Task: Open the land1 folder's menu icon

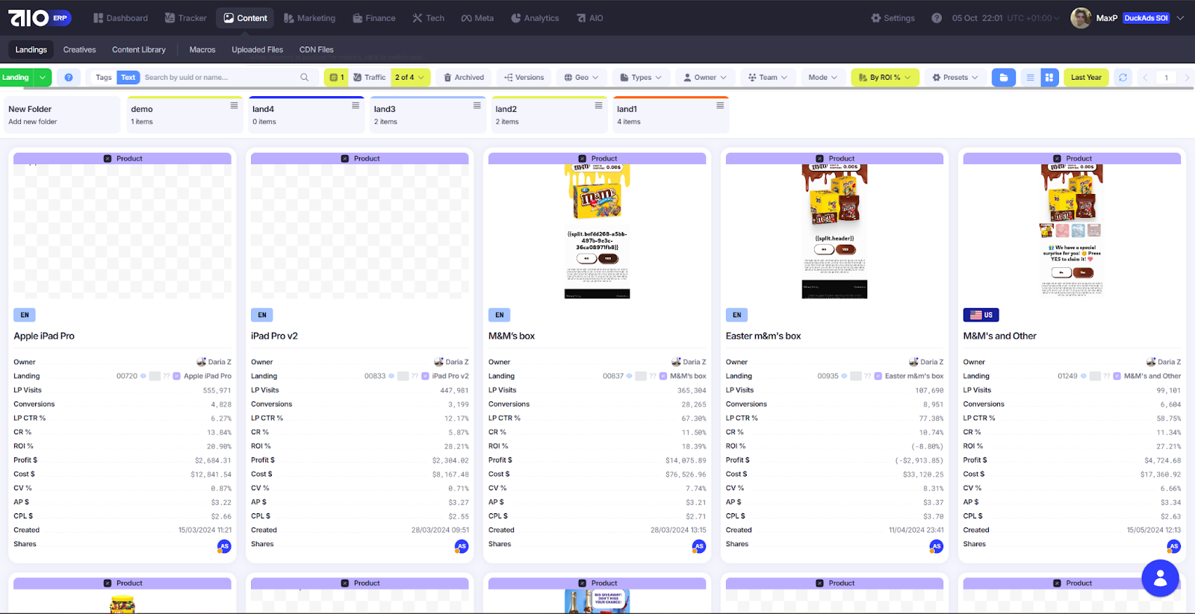Action: (720, 106)
